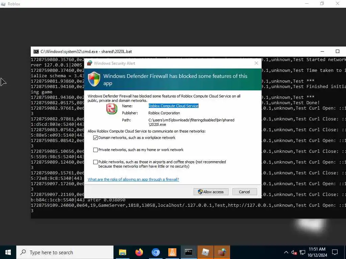Minimize the cmd.exe window
The width and height of the screenshot is (346, 259).
coord(322,52)
